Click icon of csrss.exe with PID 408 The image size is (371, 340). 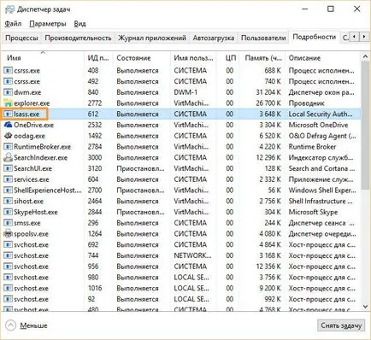click(8, 70)
